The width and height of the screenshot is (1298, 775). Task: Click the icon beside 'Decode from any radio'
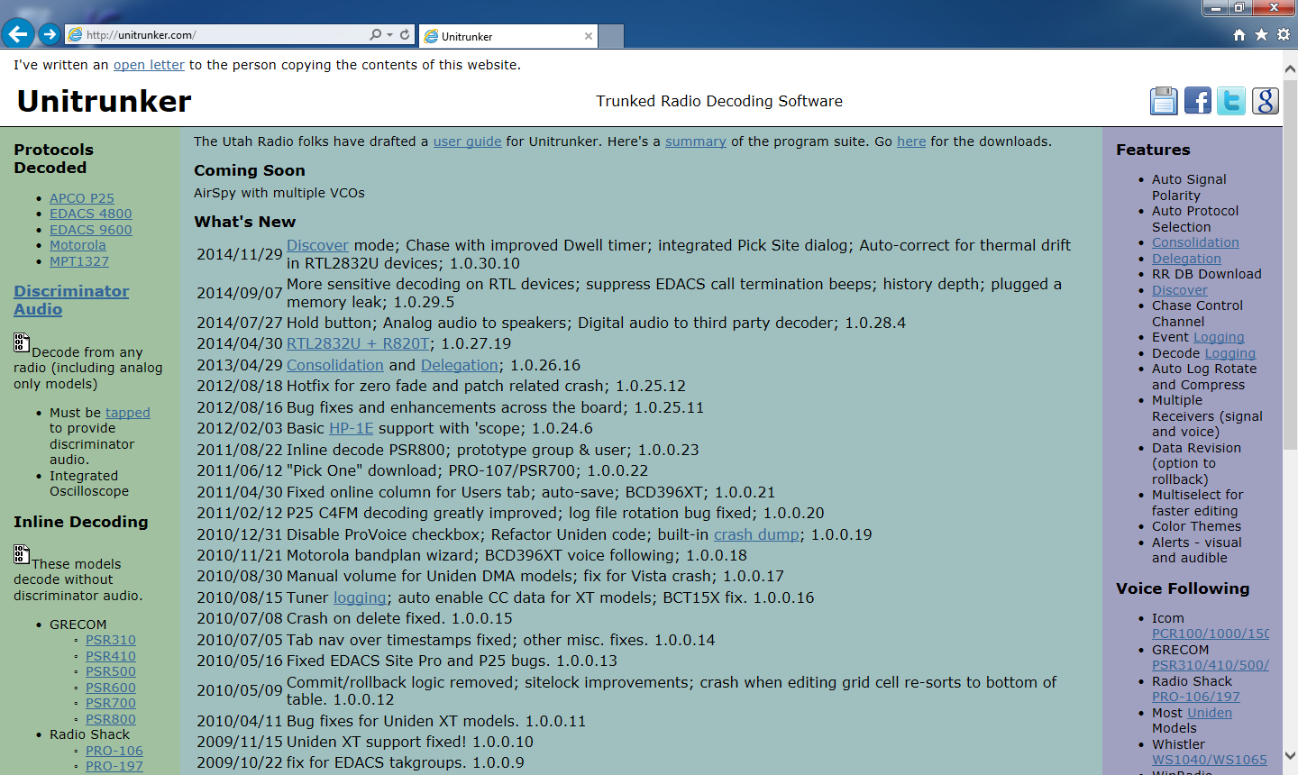(x=22, y=342)
